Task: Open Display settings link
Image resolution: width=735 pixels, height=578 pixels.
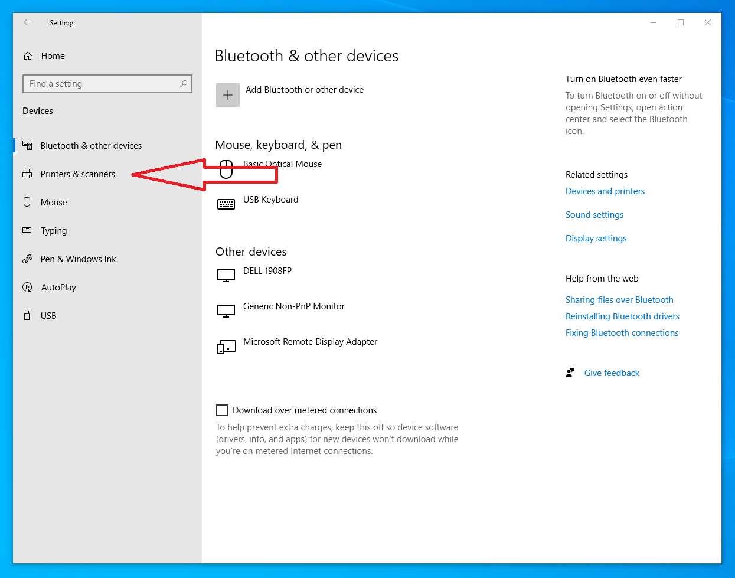Action: pyautogui.click(x=596, y=239)
